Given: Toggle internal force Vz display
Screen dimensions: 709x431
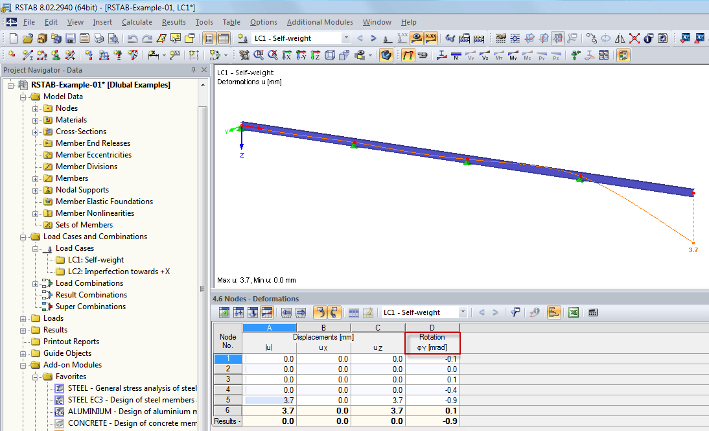Looking at the screenshot, I should click(x=485, y=55).
